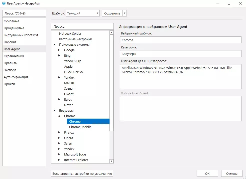
Task: Select Mail.ru user agent
Action: 69,83
